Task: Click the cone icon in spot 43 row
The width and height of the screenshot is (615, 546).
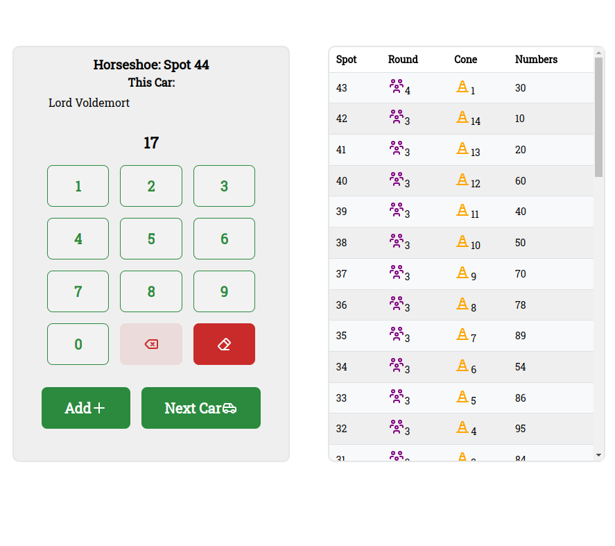Action: (x=462, y=86)
